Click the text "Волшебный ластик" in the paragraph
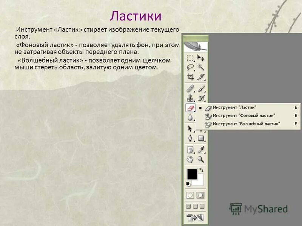The image size is (302, 226). pyautogui.click(x=50, y=60)
